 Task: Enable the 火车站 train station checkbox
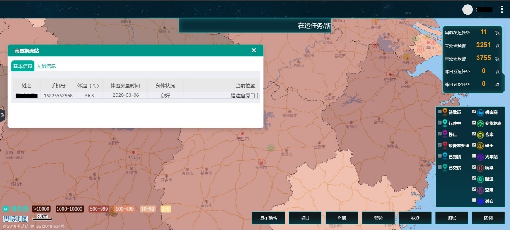[474, 156]
